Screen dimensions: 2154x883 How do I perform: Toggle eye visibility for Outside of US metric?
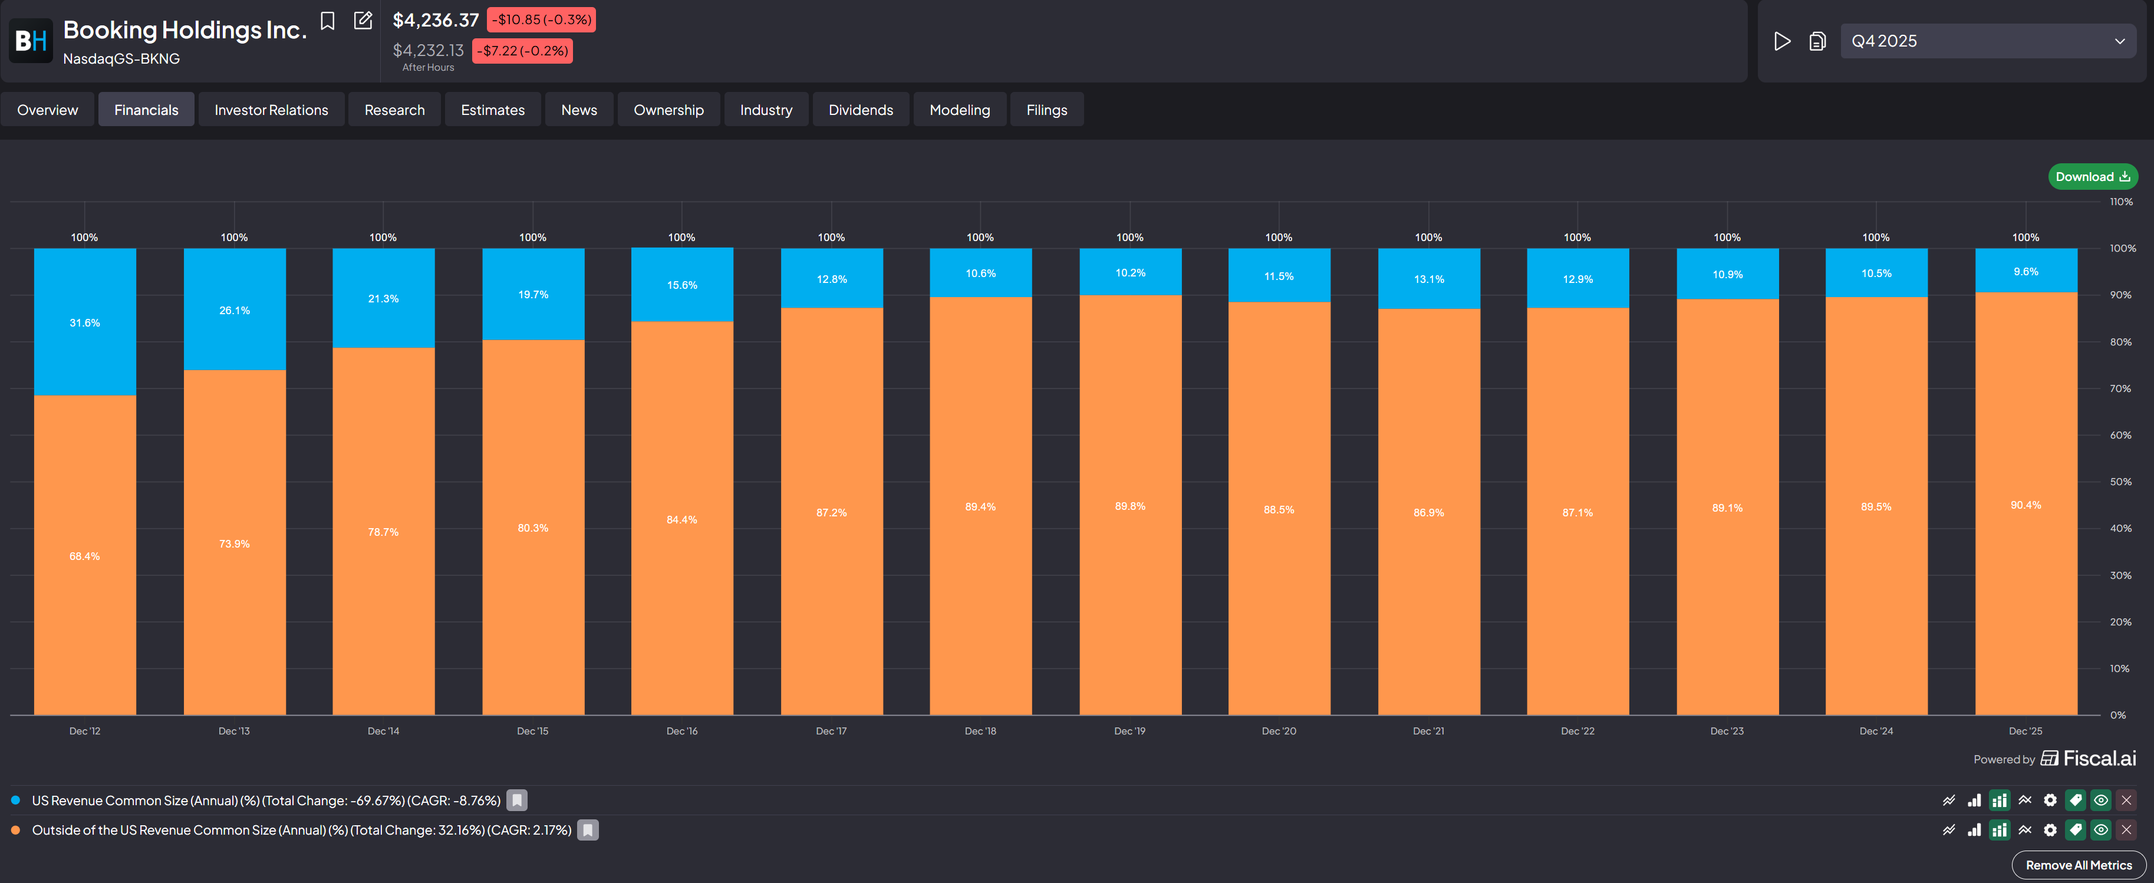[x=2100, y=831]
